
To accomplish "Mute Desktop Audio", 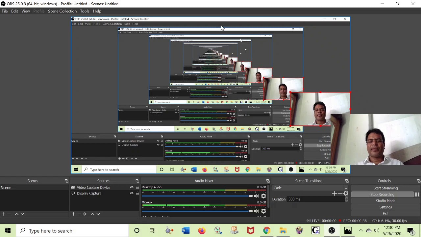I will 256,196.
